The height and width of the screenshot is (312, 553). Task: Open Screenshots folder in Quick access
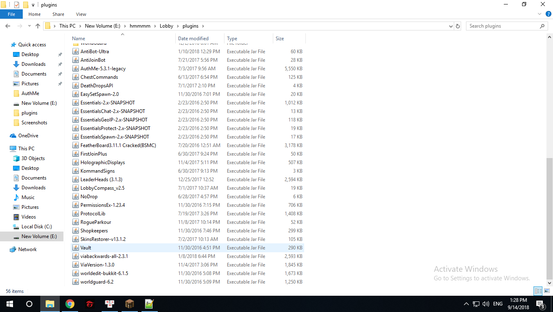pyautogui.click(x=34, y=123)
